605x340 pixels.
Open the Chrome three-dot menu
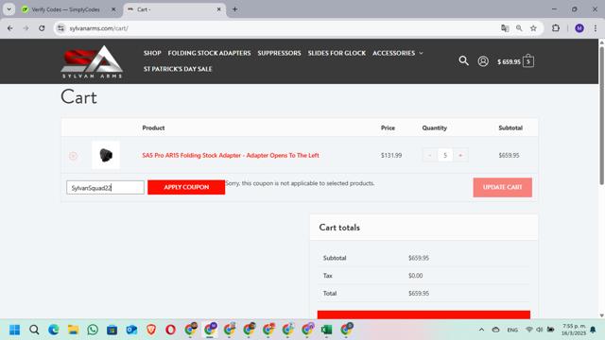pyautogui.click(x=596, y=28)
